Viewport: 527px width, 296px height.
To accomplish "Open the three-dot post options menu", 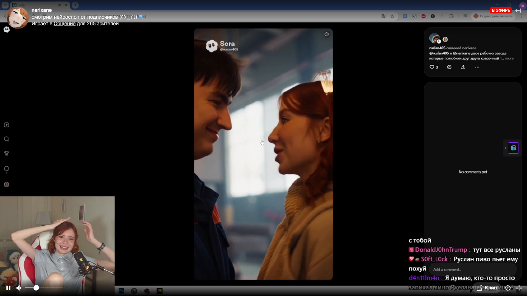I will click(477, 67).
